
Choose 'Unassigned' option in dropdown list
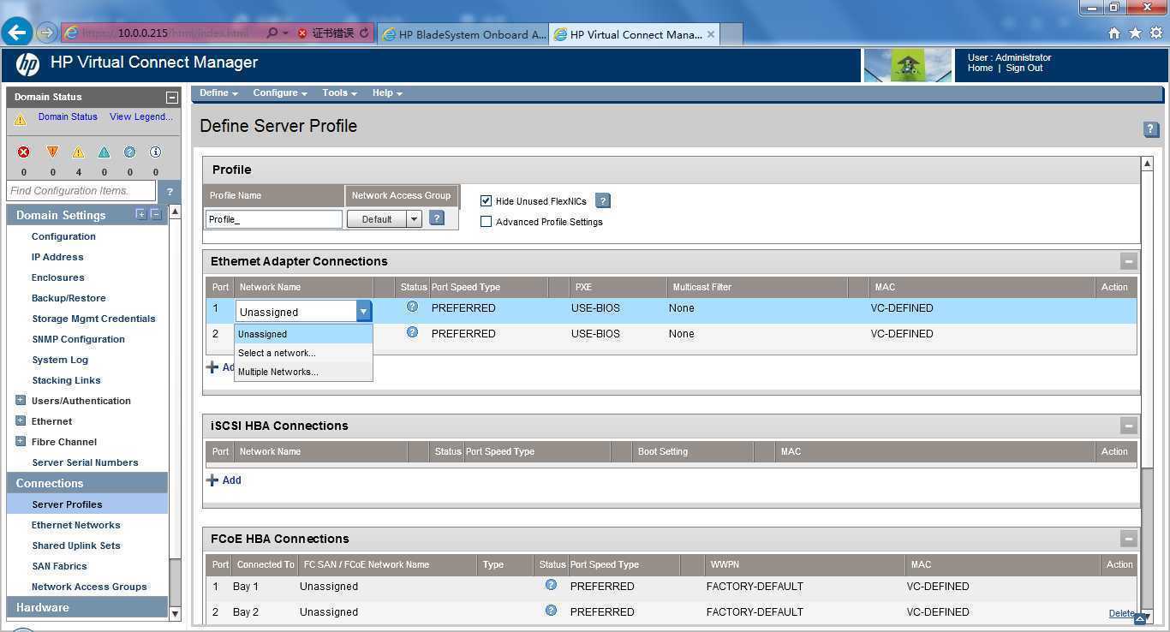pos(303,334)
